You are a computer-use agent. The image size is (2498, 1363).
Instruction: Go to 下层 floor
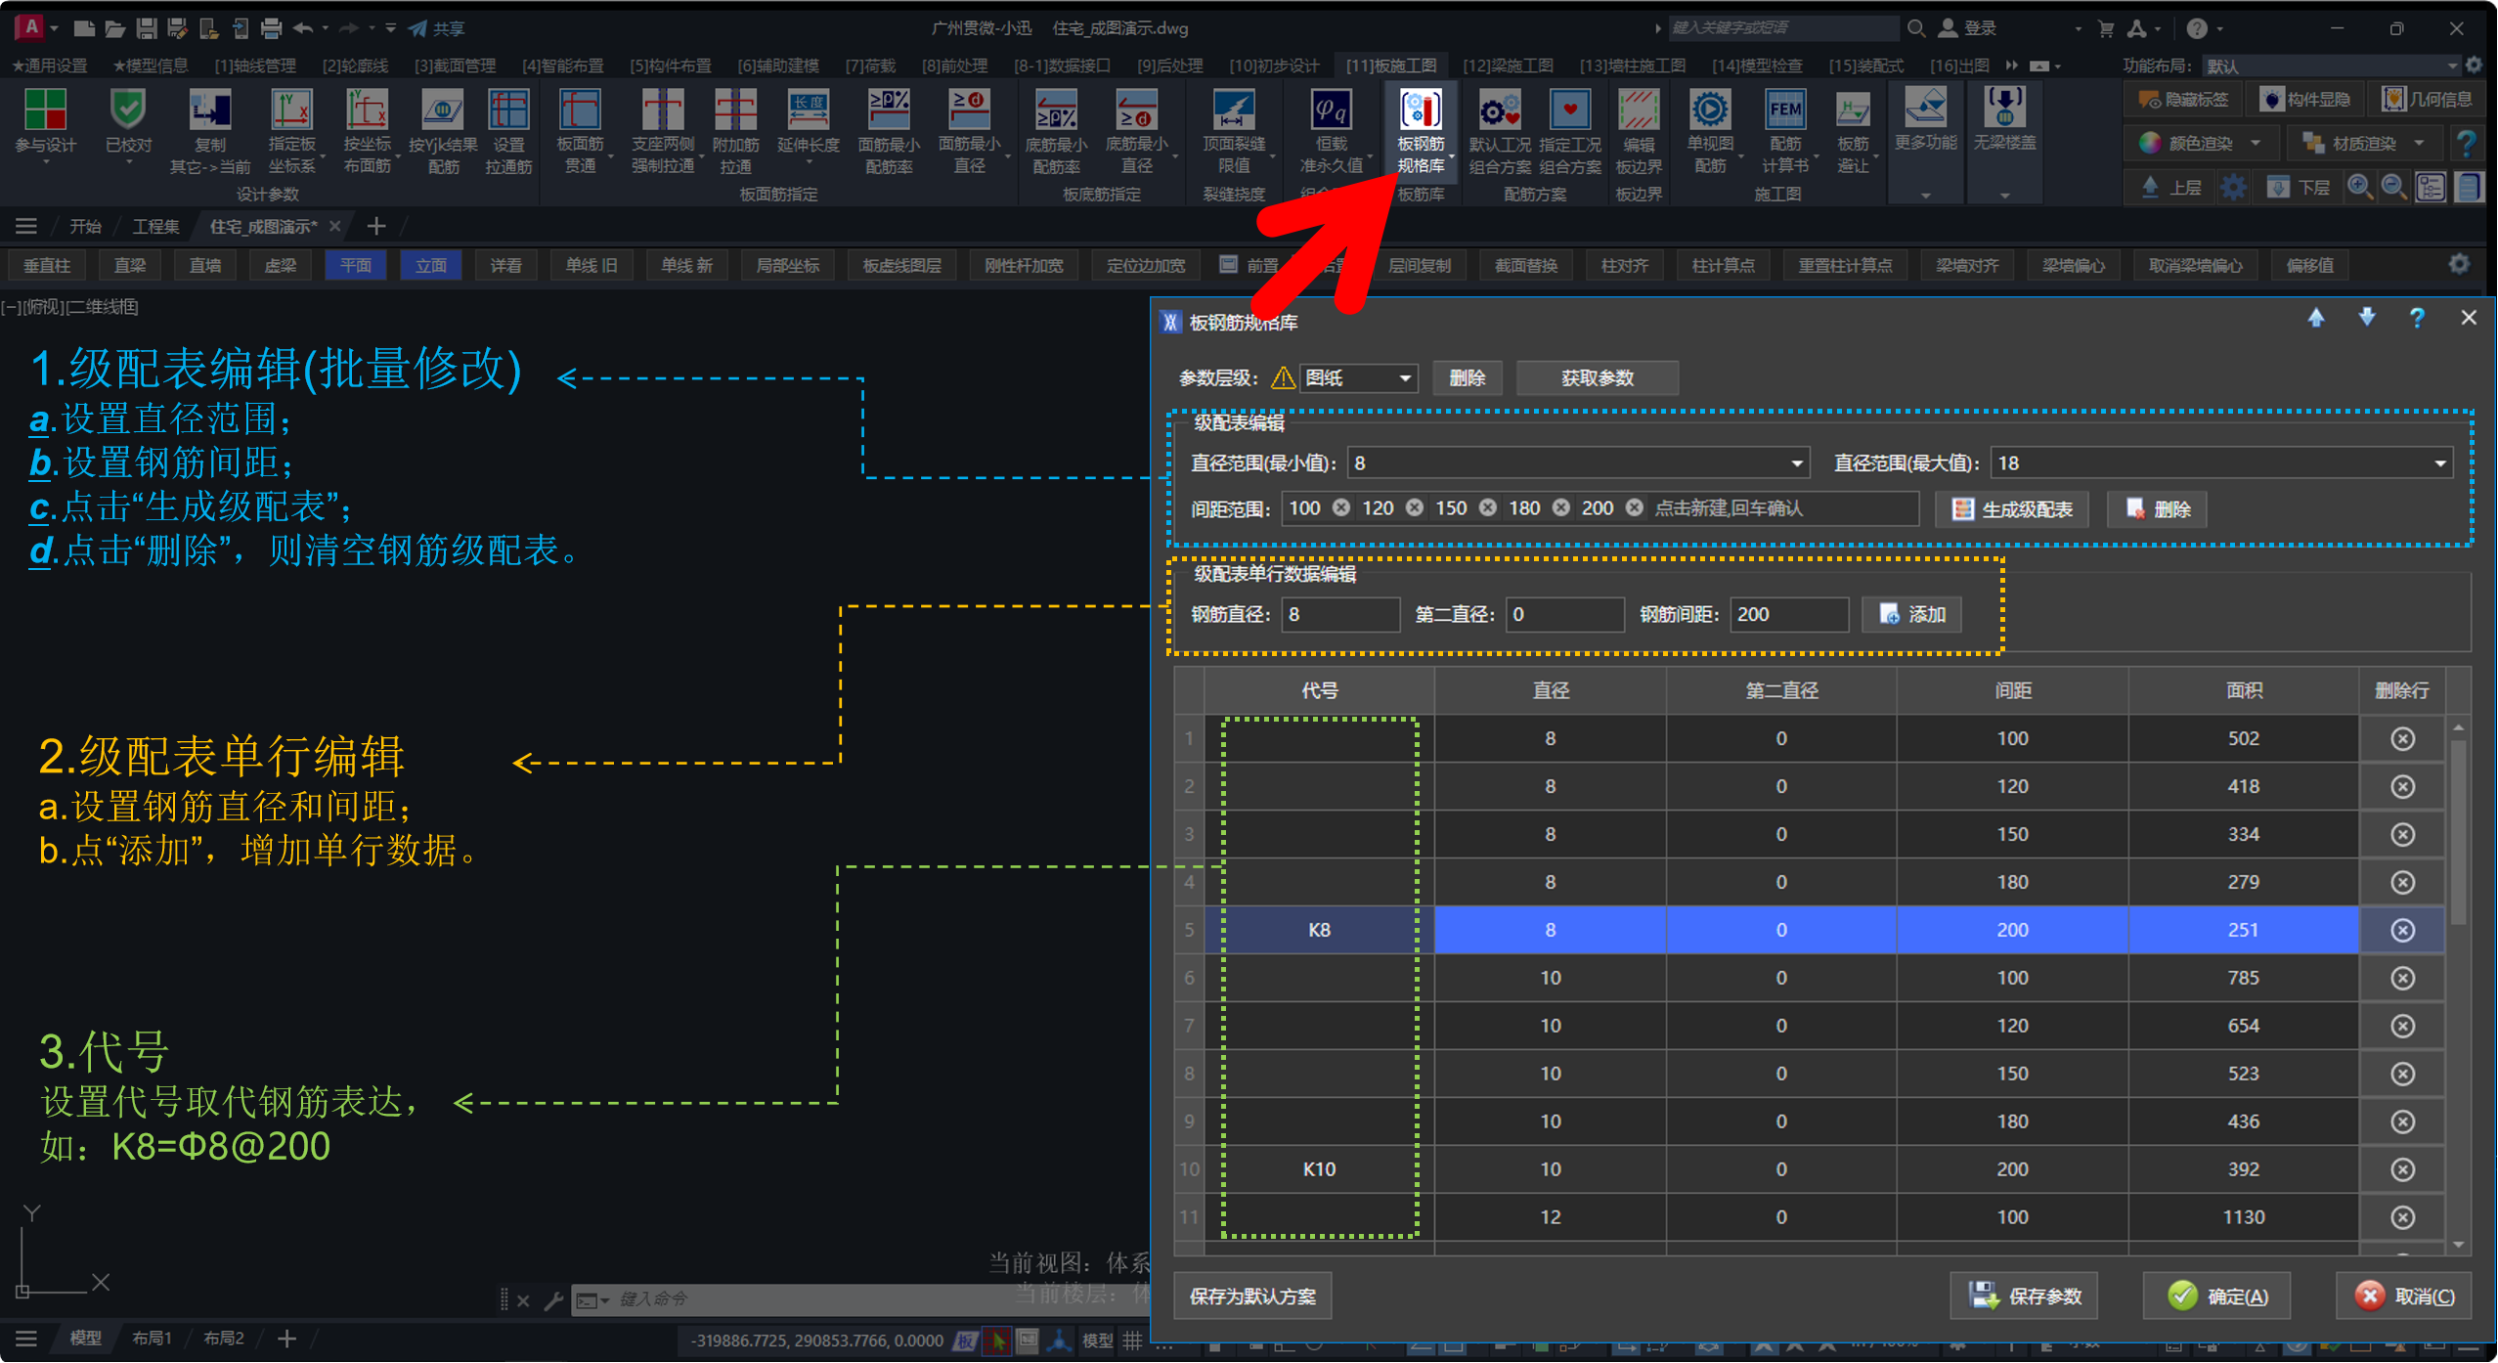(2300, 187)
